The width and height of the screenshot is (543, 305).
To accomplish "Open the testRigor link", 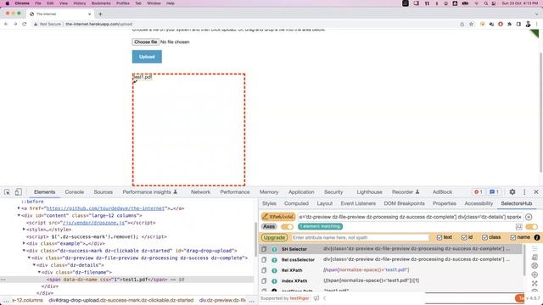I will [x=299, y=298].
